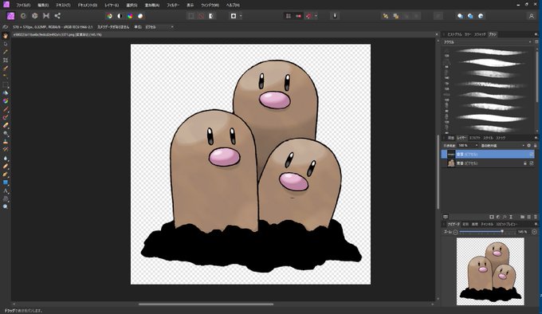Select the Gradient tool
This screenshot has width=542, height=314.
tap(6, 101)
